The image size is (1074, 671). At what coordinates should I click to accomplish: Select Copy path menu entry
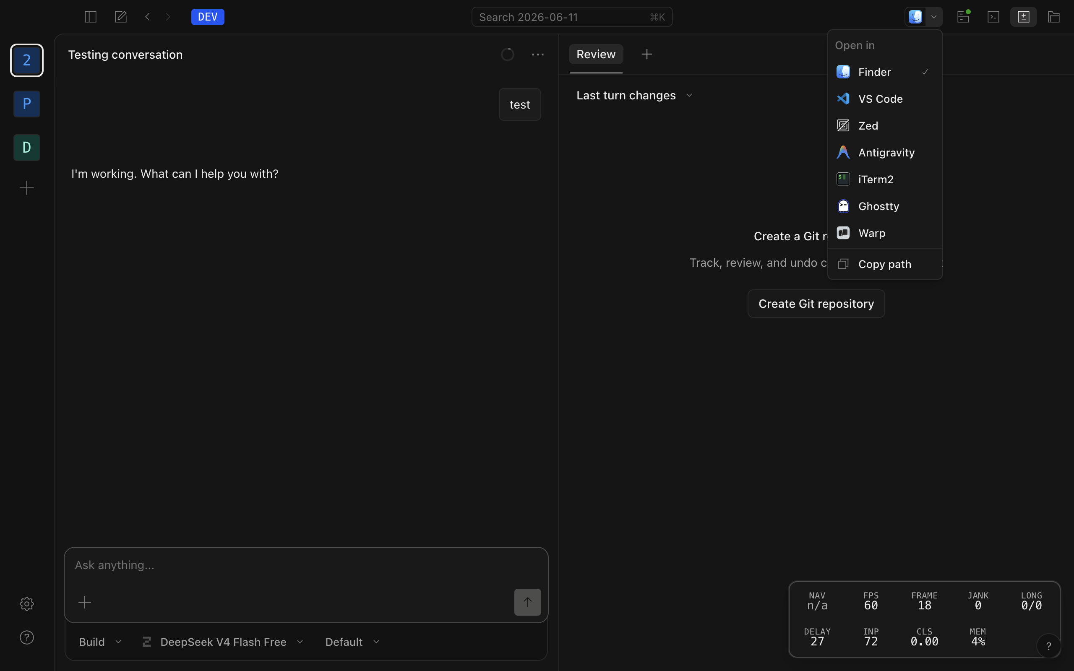tap(884, 264)
